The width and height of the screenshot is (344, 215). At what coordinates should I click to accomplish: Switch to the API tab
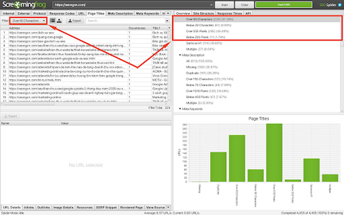[x=248, y=13]
